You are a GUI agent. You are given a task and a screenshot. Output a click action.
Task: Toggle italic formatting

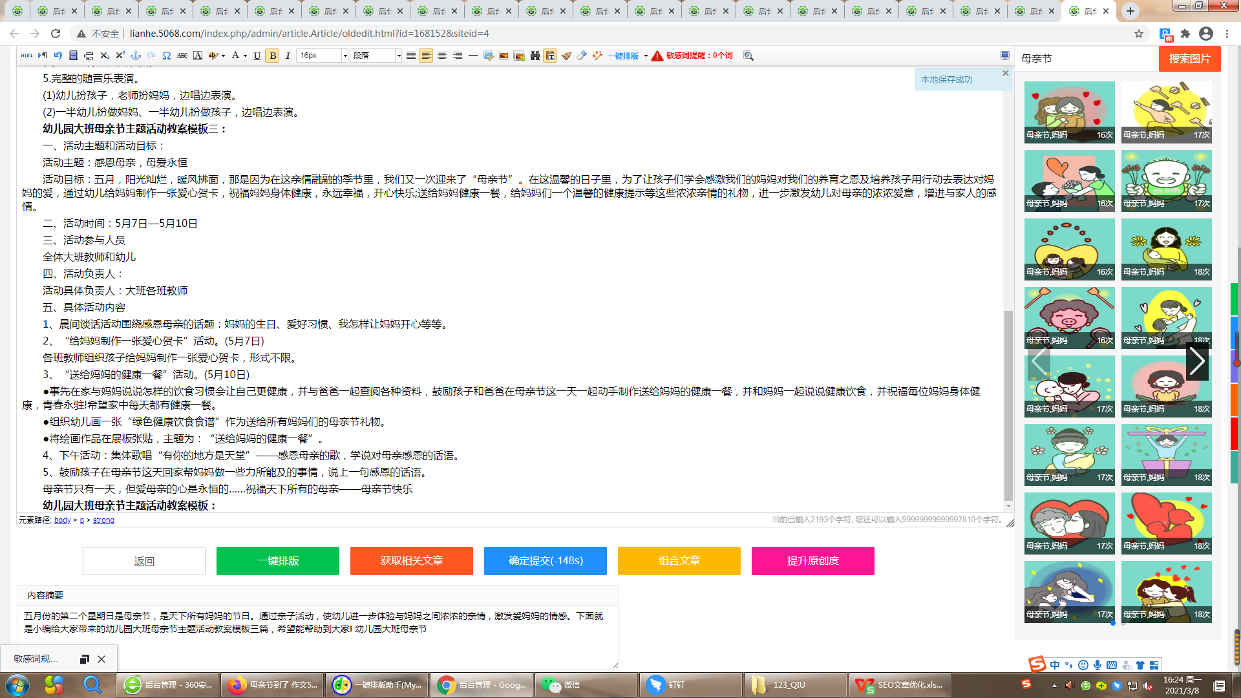(x=288, y=56)
